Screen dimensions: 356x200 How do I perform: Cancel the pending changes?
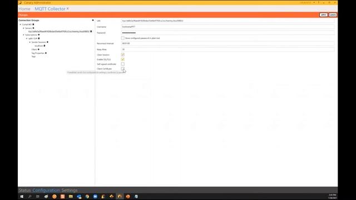coord(333,15)
